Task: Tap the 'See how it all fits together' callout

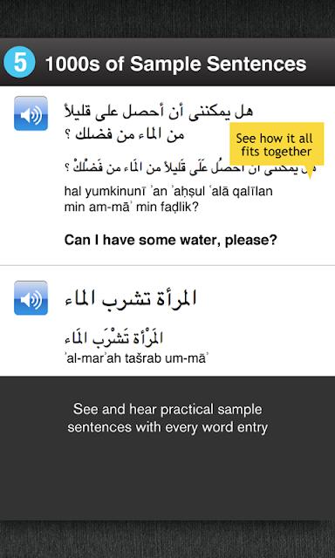Action: (x=277, y=144)
